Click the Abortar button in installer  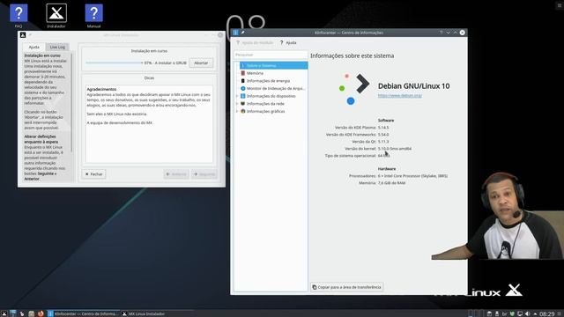(201, 63)
